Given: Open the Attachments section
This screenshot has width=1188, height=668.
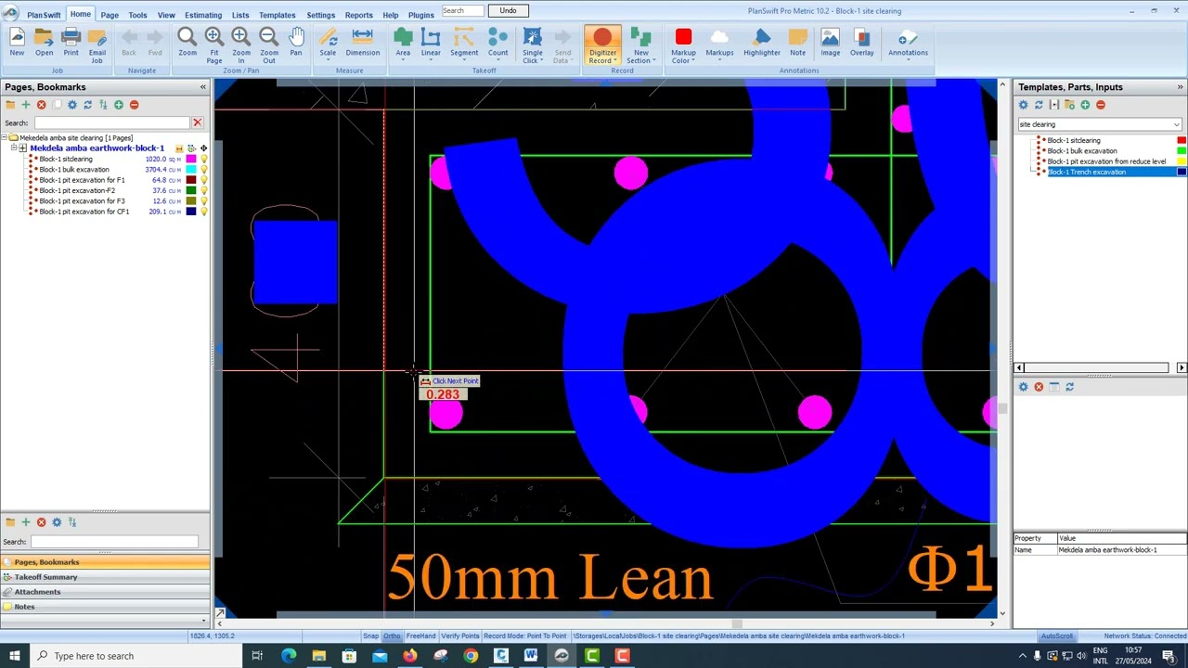Looking at the screenshot, I should pos(105,592).
